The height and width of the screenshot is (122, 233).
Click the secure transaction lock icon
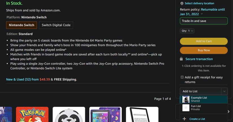181,59
